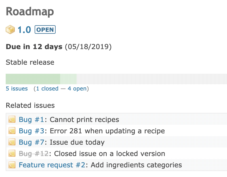Open the 1.0 version link
Image resolution: width=227 pixels, height=177 pixels.
[24, 30]
